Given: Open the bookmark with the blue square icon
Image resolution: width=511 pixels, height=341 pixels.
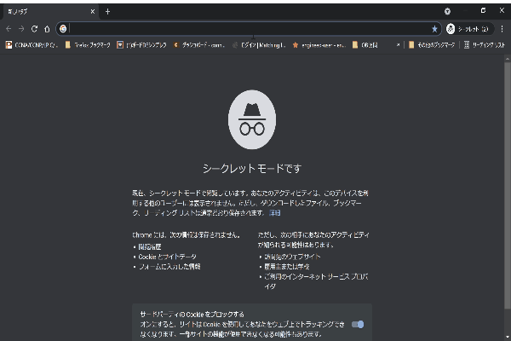Looking at the screenshot, I should tap(141, 45).
